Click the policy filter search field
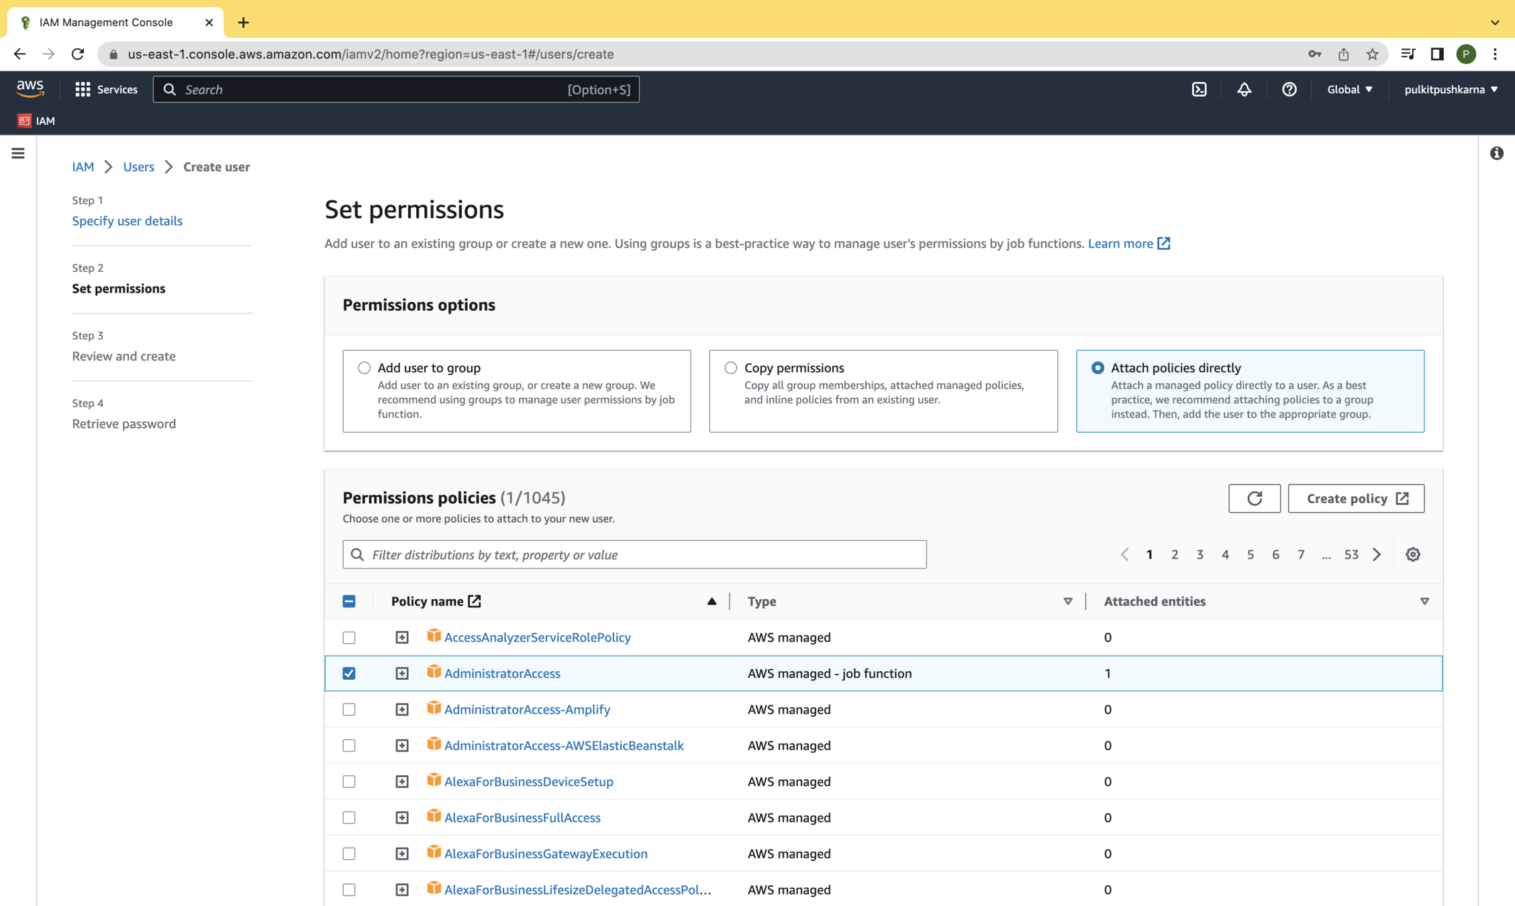 (634, 554)
